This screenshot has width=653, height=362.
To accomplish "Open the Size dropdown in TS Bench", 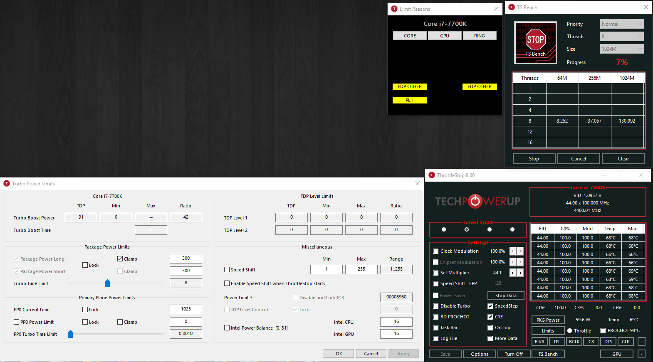I will tap(622, 49).
